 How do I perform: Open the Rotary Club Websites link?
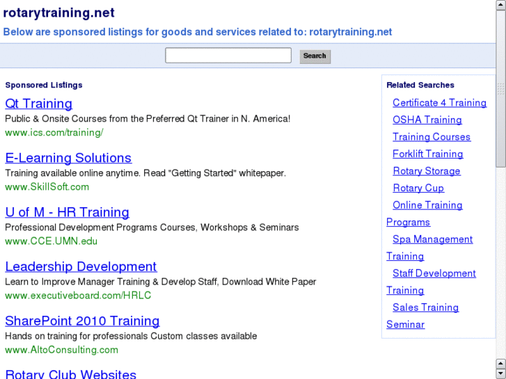pyautogui.click(x=71, y=374)
